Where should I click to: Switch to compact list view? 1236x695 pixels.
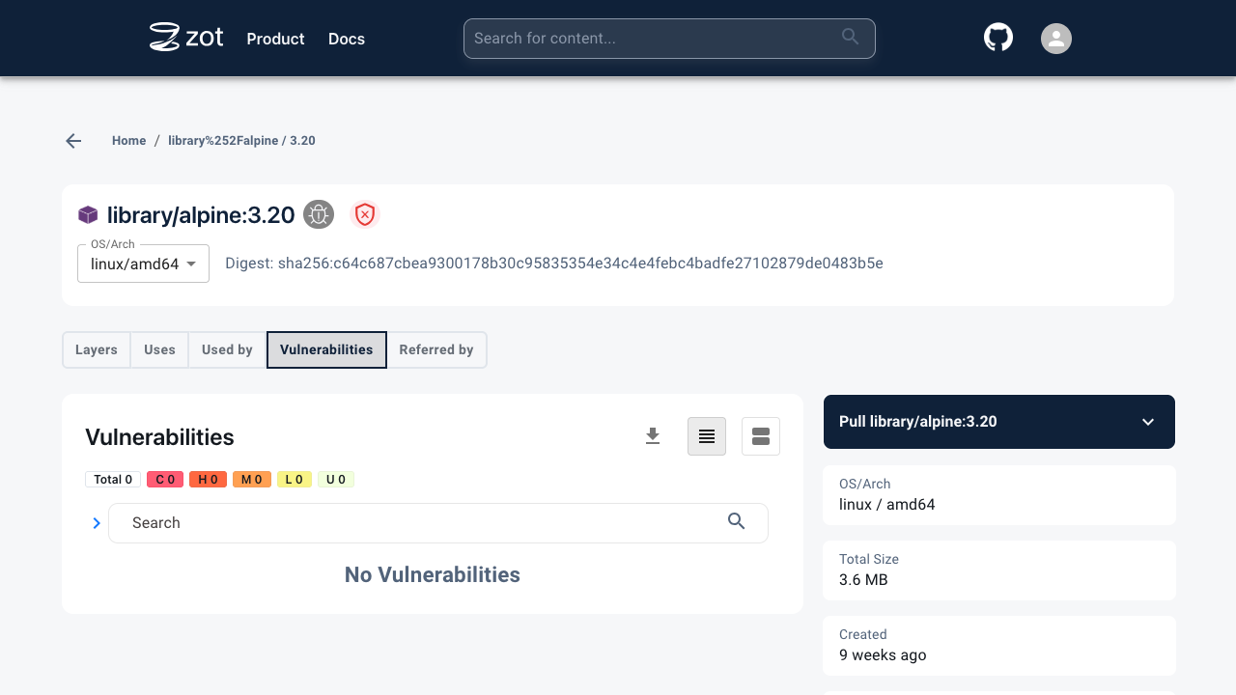coord(707,436)
